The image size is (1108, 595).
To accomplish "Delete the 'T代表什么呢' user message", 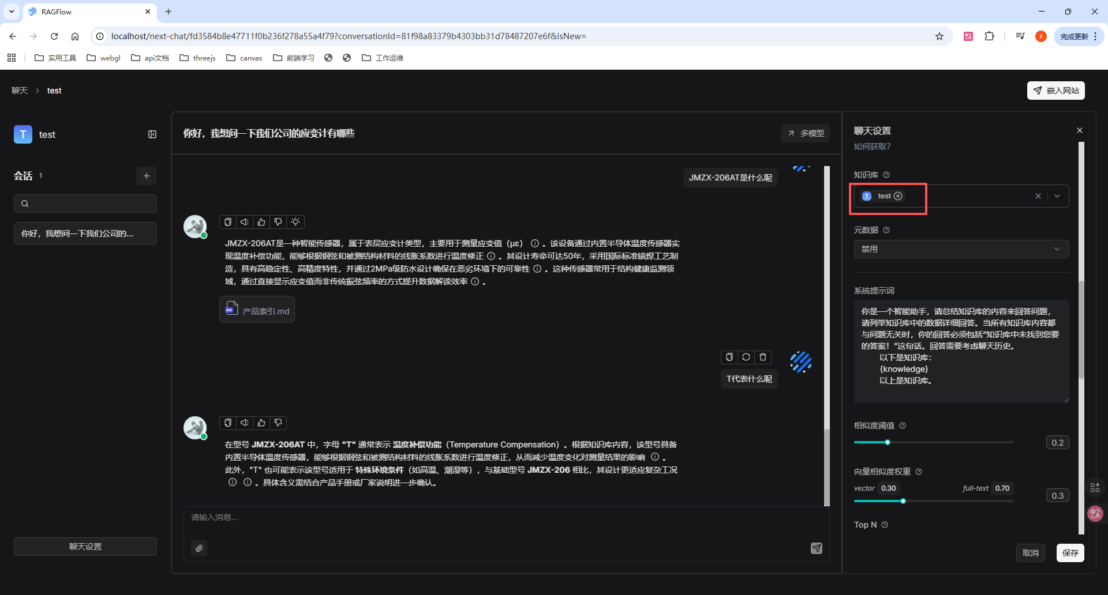I will (763, 357).
